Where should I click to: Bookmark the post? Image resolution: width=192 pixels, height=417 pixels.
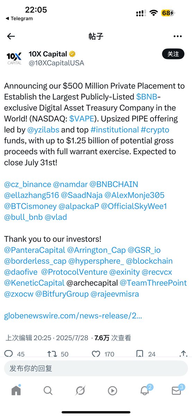(x=140, y=354)
